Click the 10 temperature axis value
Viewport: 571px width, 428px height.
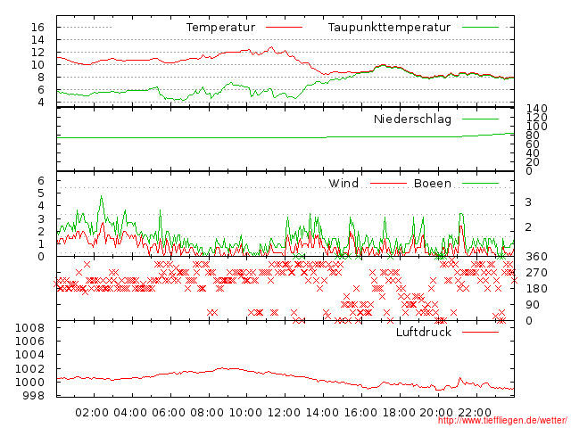click(x=37, y=65)
